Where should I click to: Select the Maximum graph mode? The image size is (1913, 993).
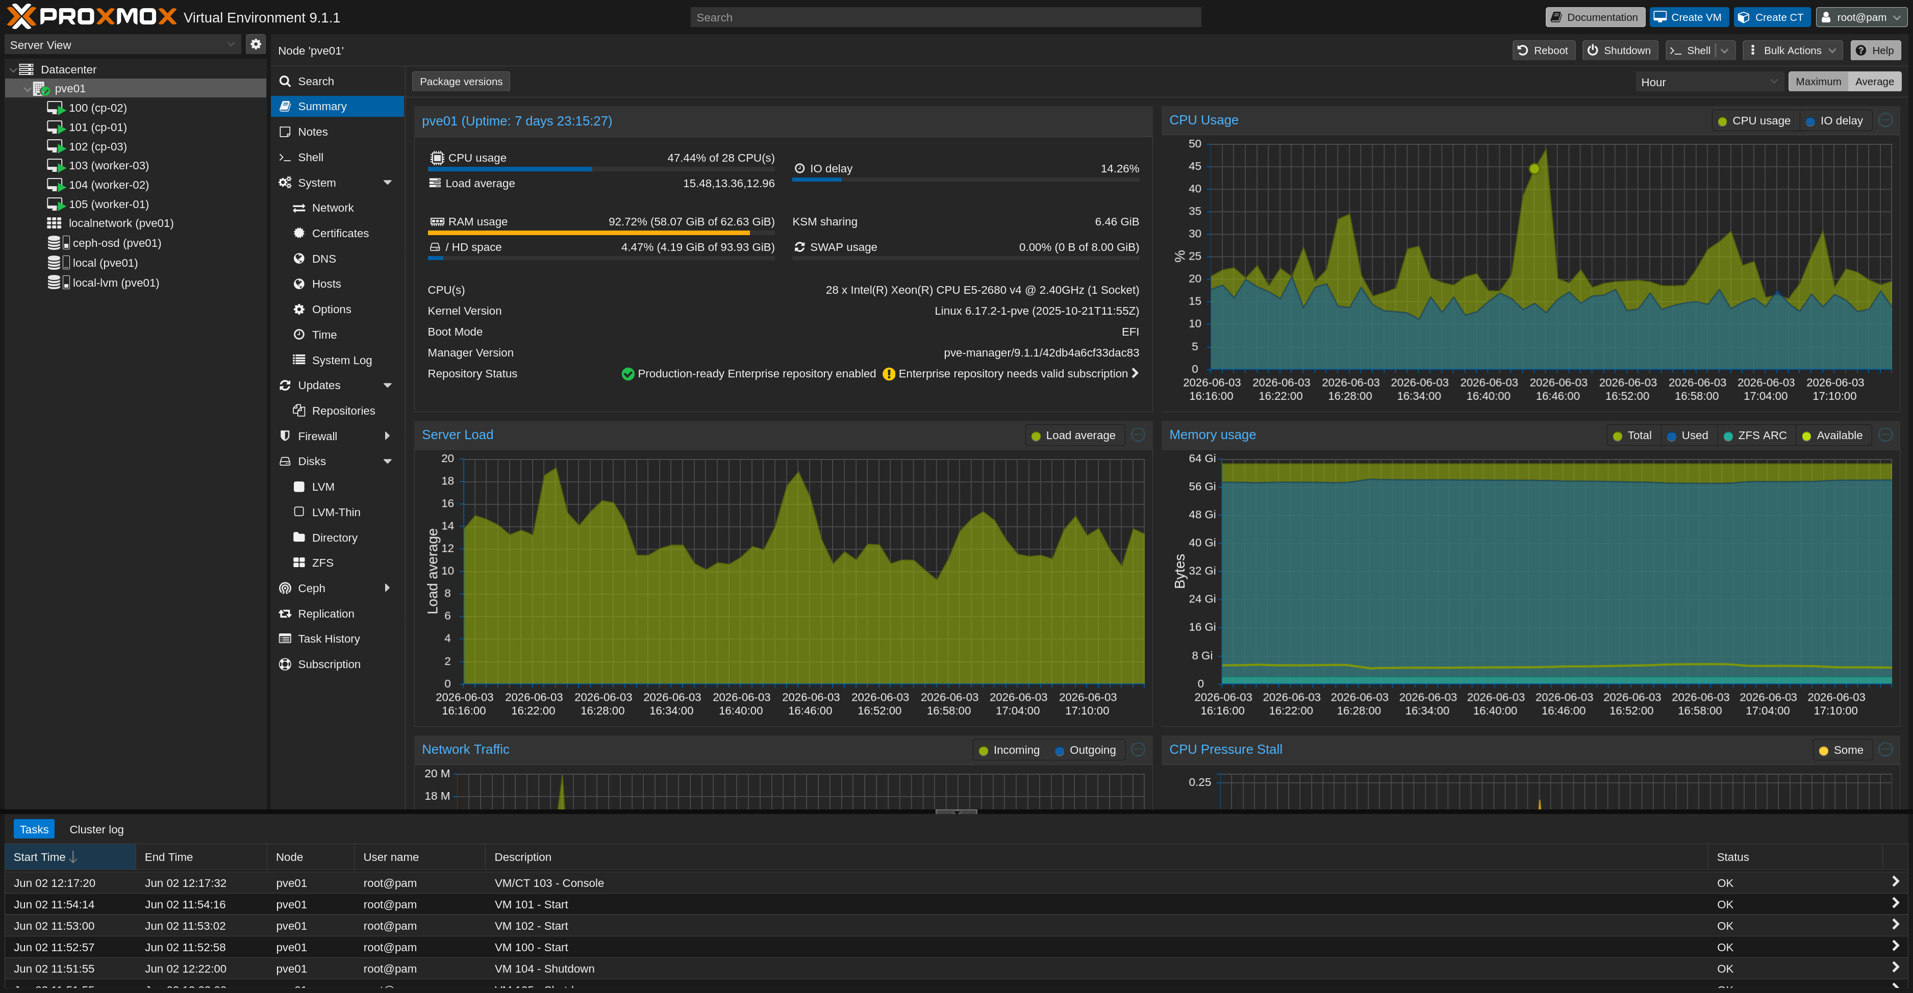(1818, 82)
